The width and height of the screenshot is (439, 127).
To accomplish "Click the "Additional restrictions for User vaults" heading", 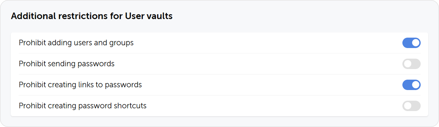I will pyautogui.click(x=92, y=16).
